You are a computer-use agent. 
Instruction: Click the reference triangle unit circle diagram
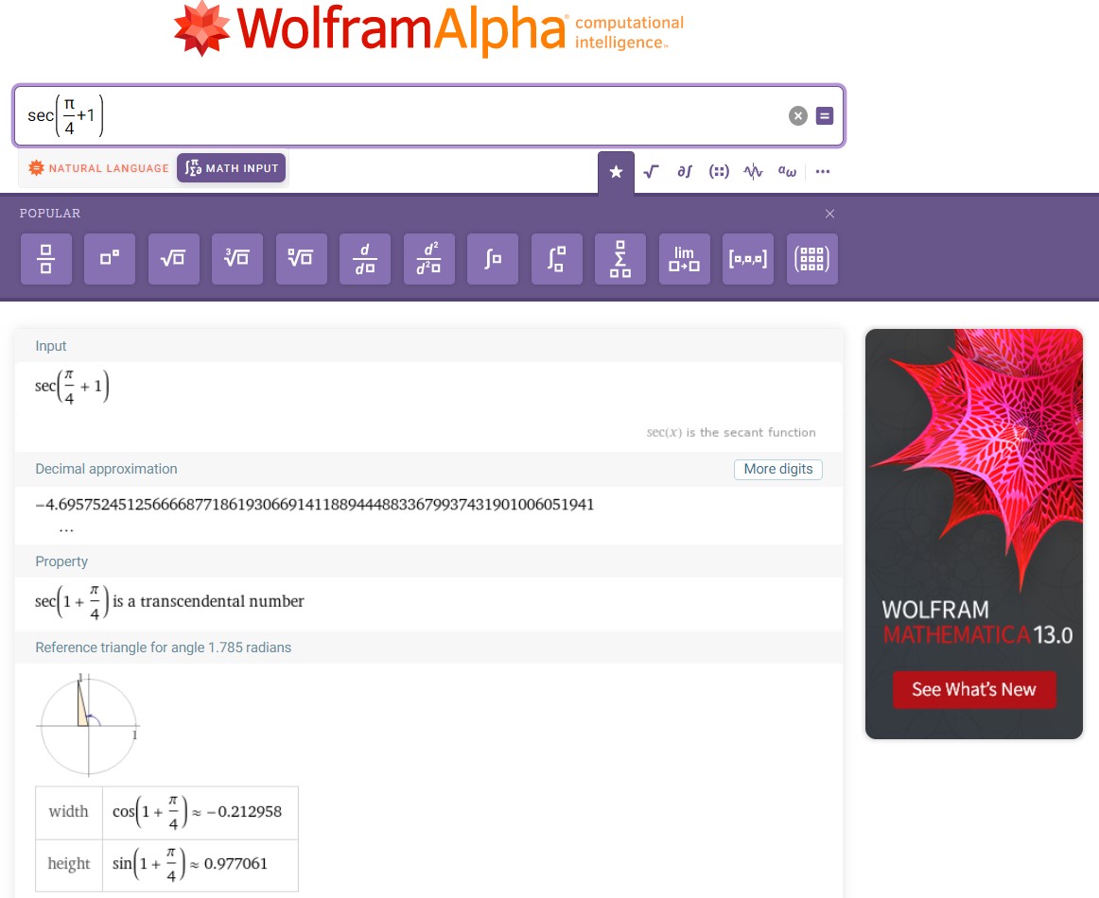[88, 726]
